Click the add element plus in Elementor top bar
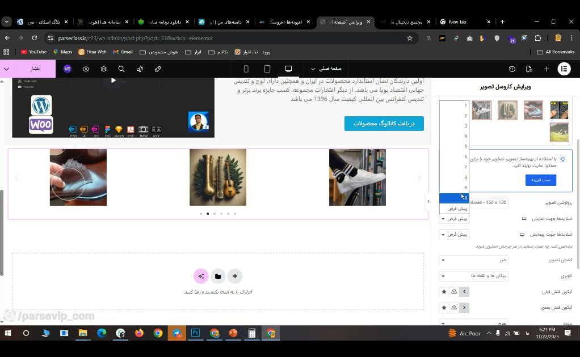580x357 pixels. click(x=547, y=69)
